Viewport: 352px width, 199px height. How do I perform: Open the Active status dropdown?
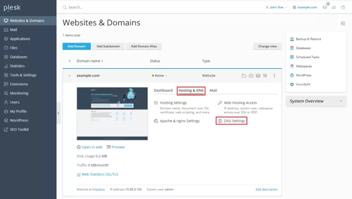click(x=160, y=75)
